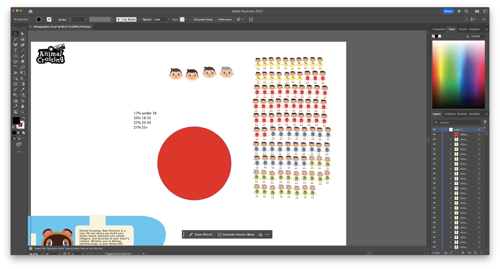500x269 pixels.
Task: Expand the Opacity options arrow
Action: click(x=169, y=19)
